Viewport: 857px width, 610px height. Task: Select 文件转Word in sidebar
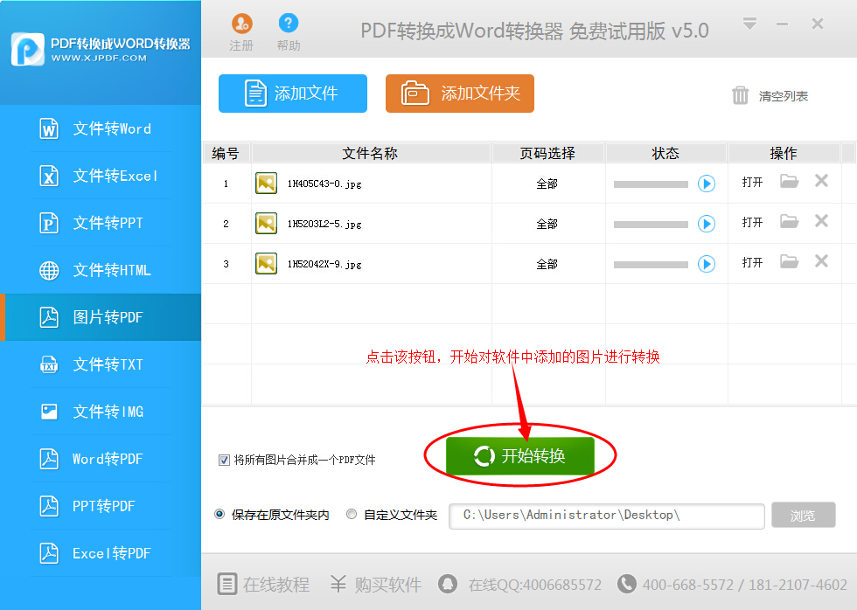(x=101, y=128)
